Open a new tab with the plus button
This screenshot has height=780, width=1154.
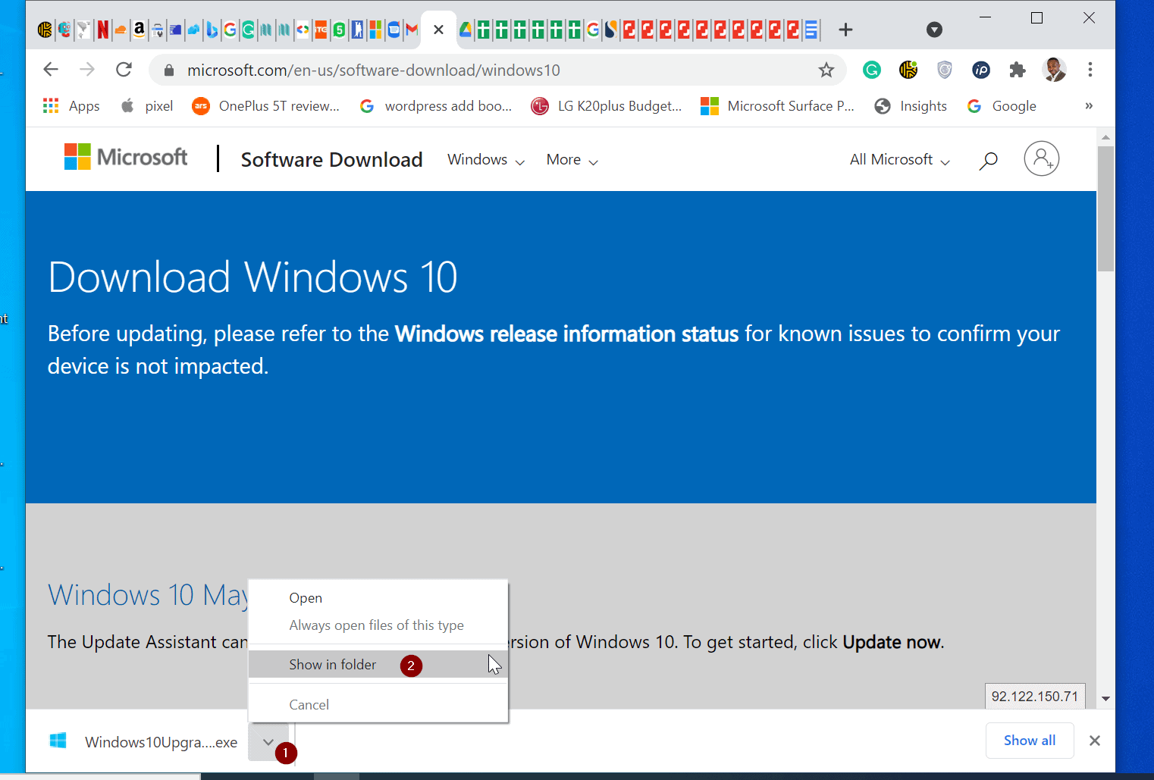click(846, 30)
